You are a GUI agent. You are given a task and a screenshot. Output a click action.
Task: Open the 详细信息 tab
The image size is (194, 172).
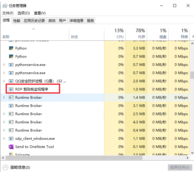point(76,21)
